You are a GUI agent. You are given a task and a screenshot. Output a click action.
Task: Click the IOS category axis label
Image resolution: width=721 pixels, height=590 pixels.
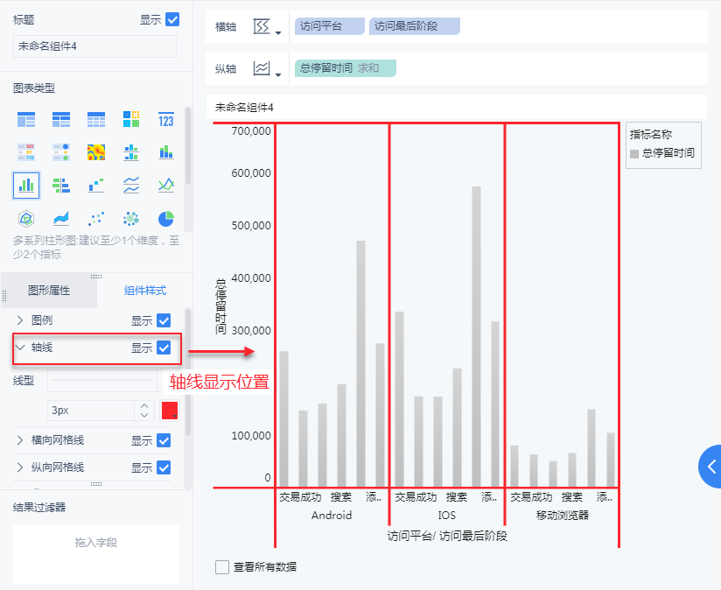click(446, 515)
